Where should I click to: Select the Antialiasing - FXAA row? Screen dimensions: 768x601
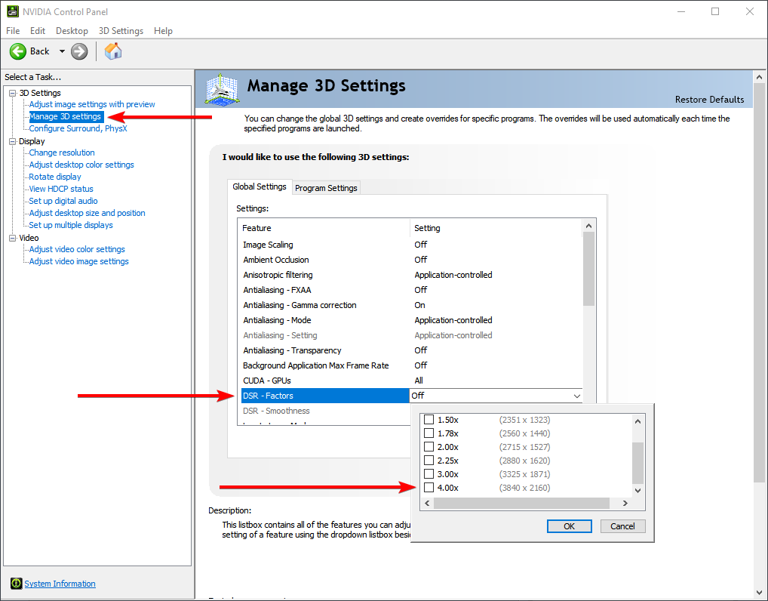click(x=411, y=290)
